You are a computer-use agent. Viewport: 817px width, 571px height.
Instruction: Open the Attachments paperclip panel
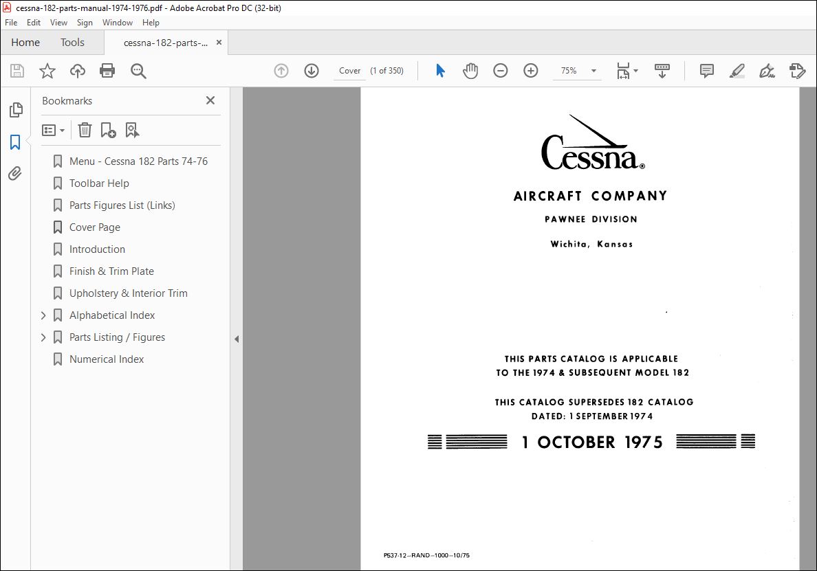pos(15,173)
